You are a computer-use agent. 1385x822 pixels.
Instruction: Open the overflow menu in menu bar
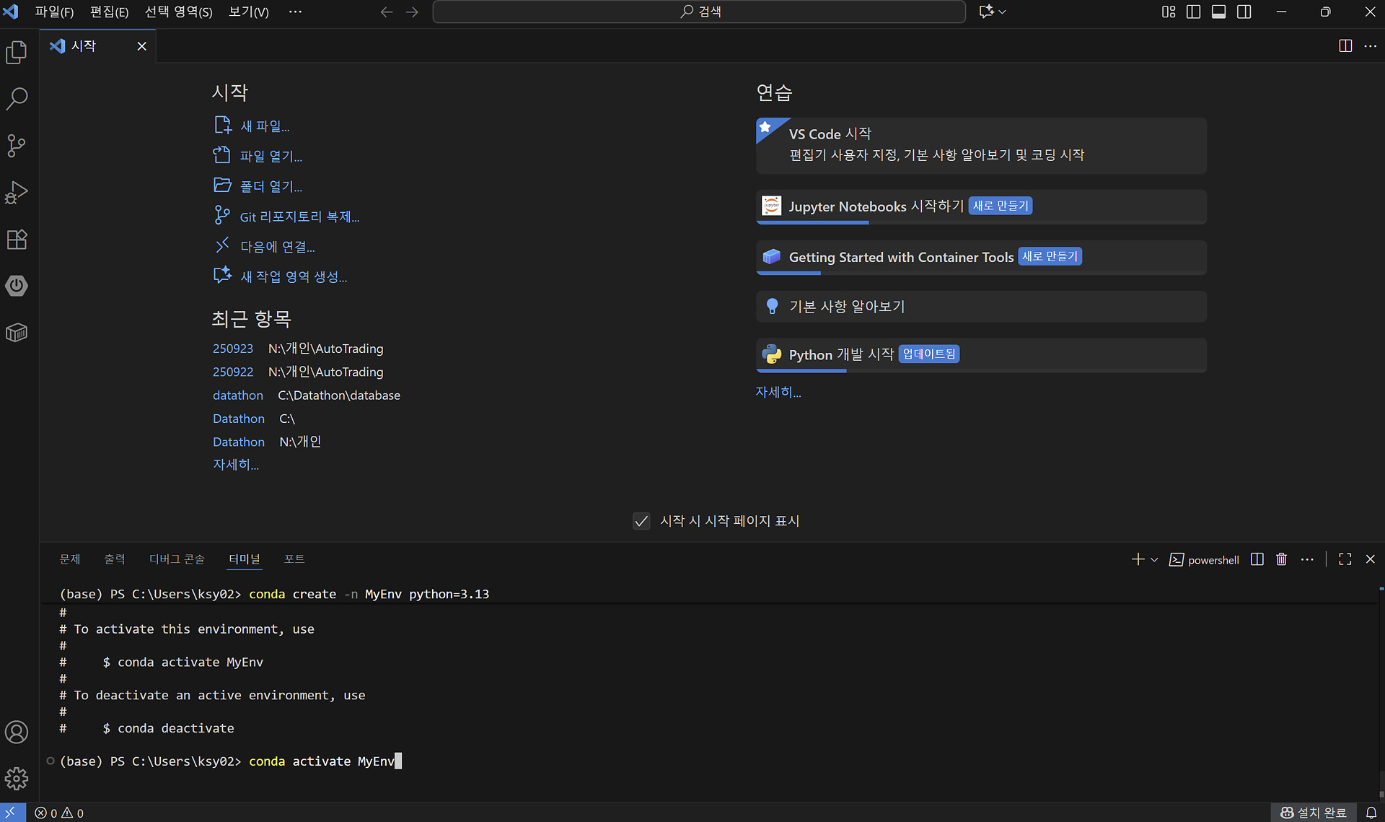coord(295,12)
